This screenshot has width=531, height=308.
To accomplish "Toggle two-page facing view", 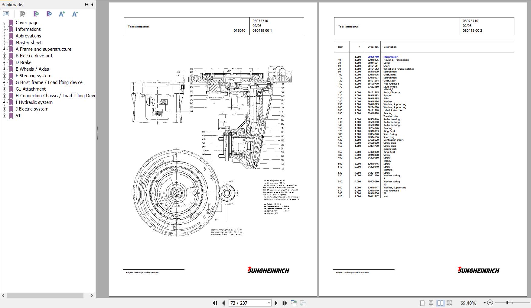I will tap(441, 303).
